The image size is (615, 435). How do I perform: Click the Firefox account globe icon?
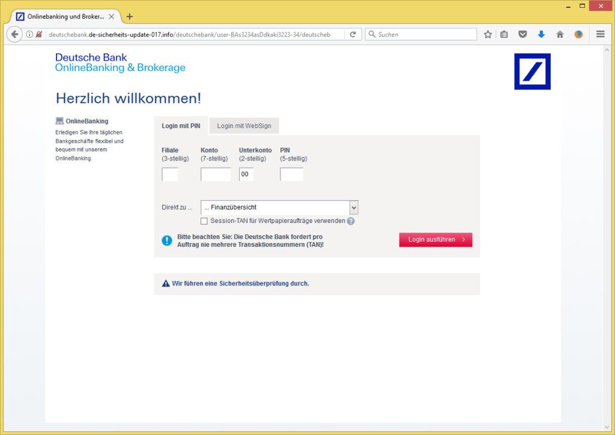[578, 34]
